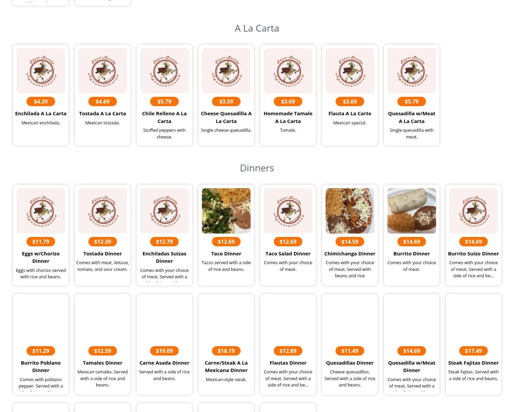
Task: Click the Burrito Suizo Dinner logo image
Action: 473,211
